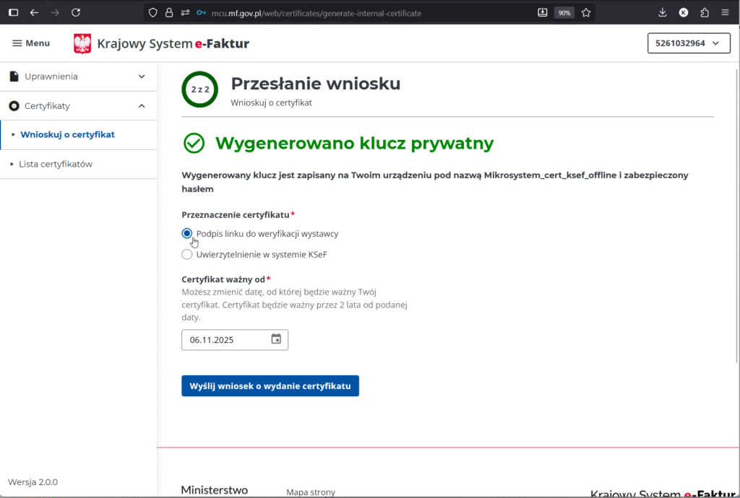
Task: Open the 5261032964 account dropdown
Action: tap(688, 43)
